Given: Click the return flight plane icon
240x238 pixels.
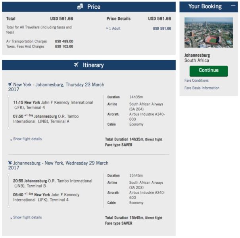Looking at the screenshot, I should click(x=10, y=163).
